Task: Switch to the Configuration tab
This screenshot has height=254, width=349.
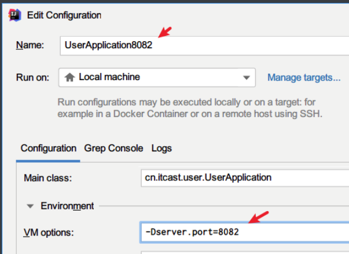Action: pos(49,148)
